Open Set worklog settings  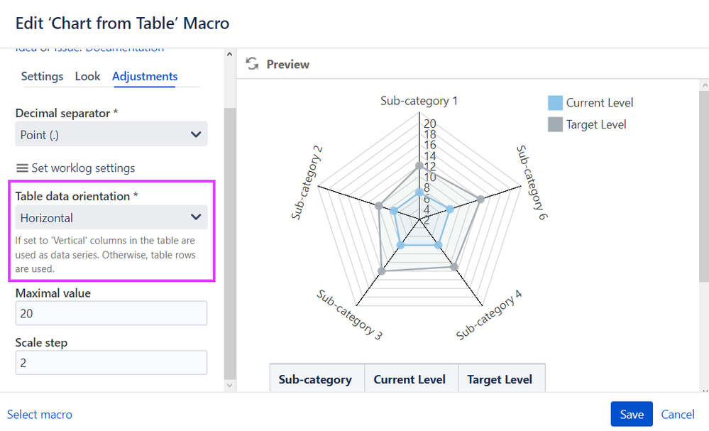(x=83, y=168)
